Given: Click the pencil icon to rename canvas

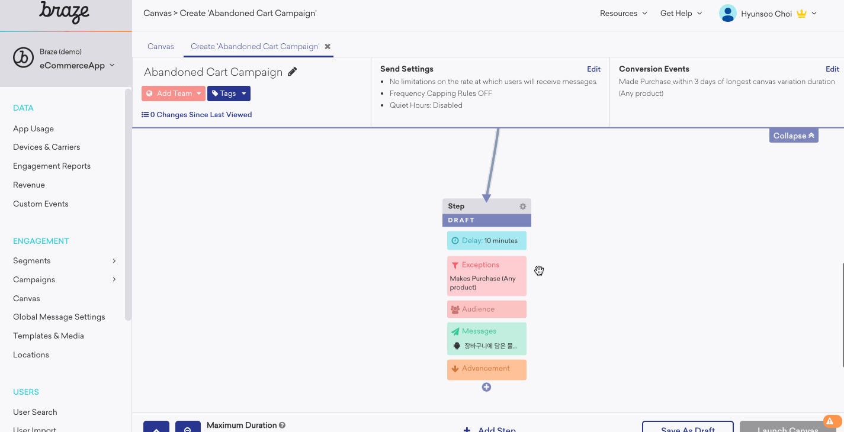Looking at the screenshot, I should (292, 72).
